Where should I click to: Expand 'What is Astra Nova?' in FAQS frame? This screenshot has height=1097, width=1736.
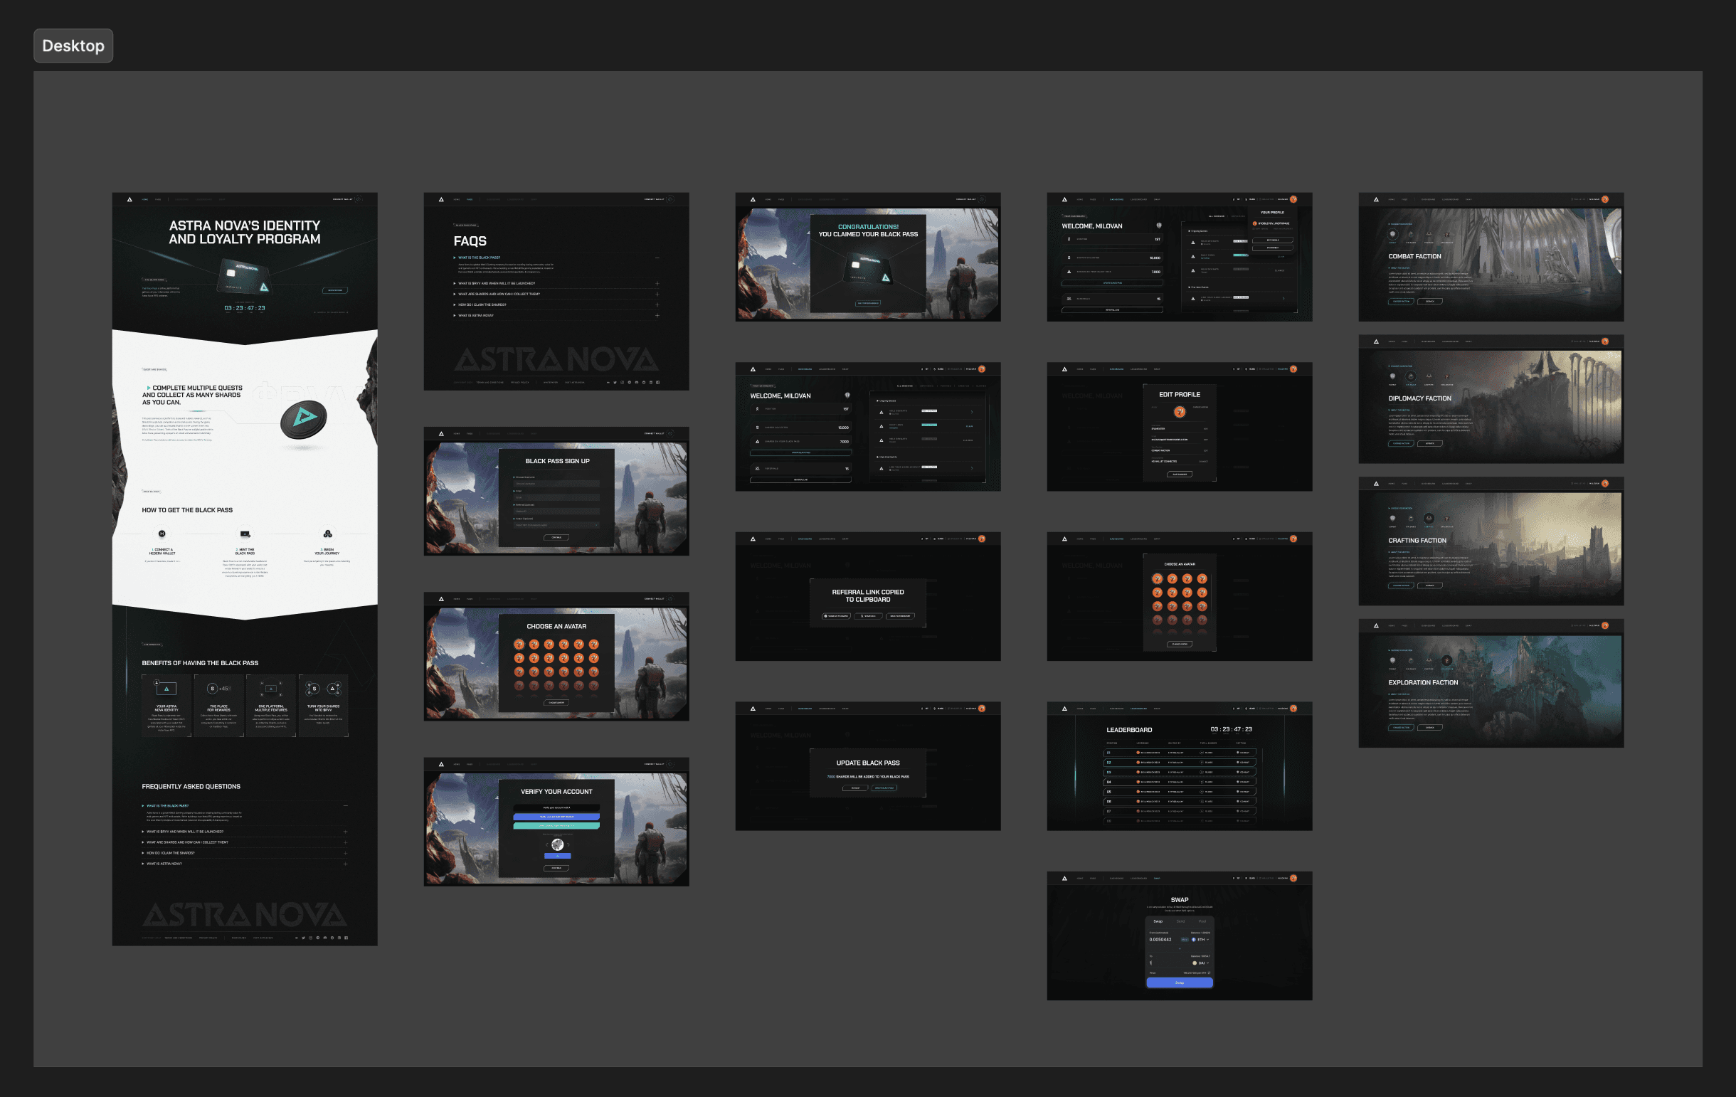[657, 315]
